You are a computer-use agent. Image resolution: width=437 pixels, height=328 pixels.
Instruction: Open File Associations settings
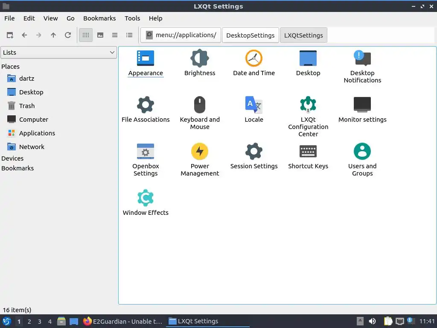tap(145, 105)
